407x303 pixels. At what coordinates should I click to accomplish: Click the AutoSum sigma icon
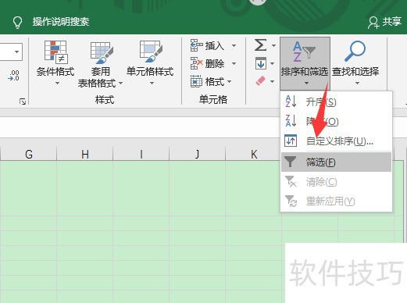click(x=260, y=45)
